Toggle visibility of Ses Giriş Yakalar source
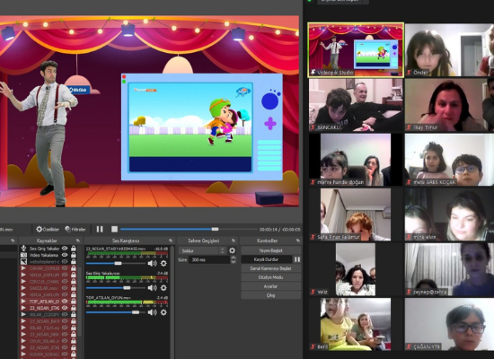The image size is (494, 359). [x=65, y=249]
